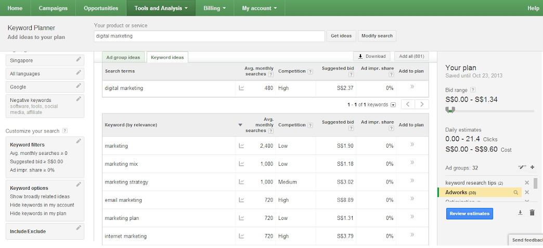Switch to Ad group ideas tab
The height and width of the screenshot is (248, 543).
click(123, 57)
